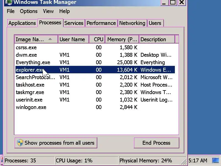The height and width of the screenshot is (166, 221).
Task: Select the Everything.exe process
Action: tap(95, 63)
